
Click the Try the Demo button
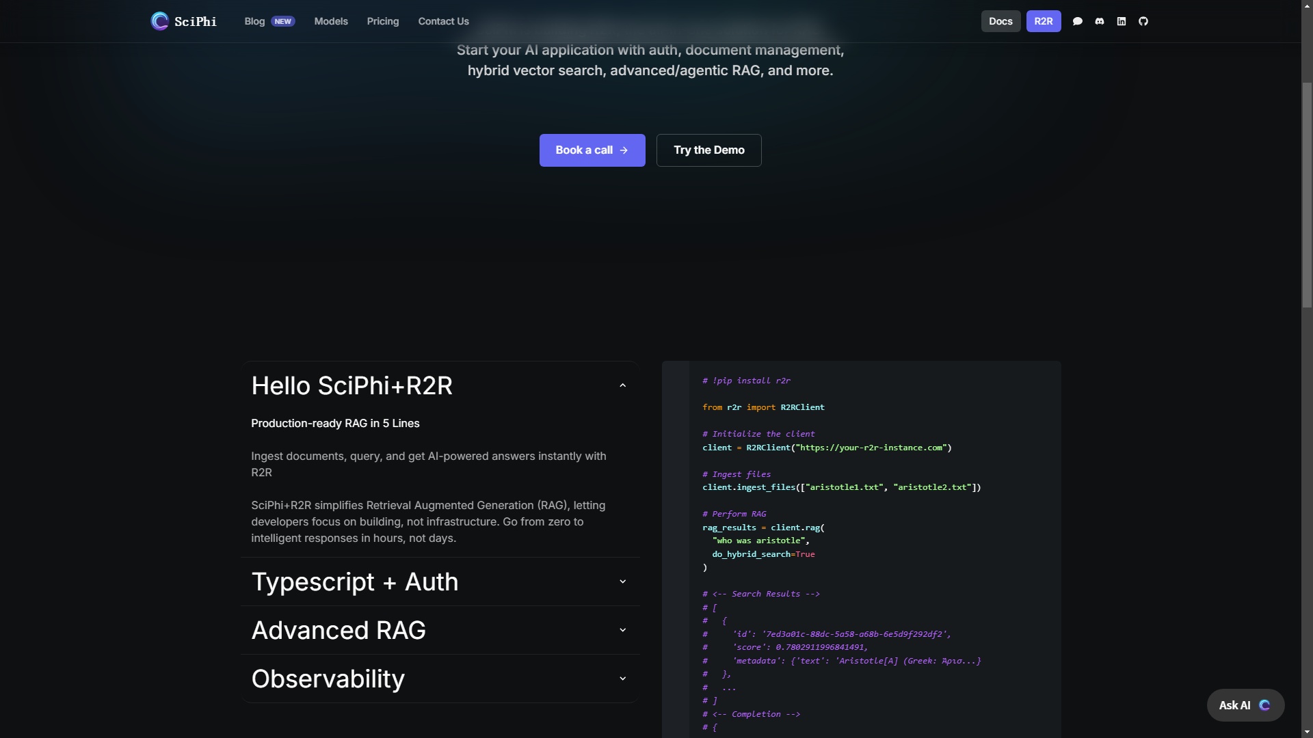pos(708,150)
